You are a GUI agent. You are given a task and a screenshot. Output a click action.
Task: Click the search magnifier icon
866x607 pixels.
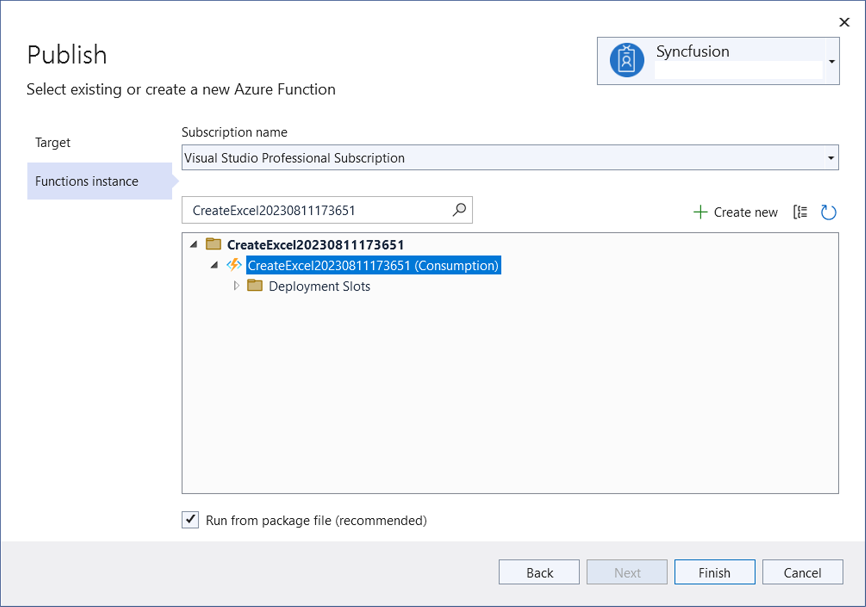point(459,210)
